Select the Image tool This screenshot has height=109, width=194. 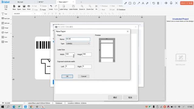point(5,28)
